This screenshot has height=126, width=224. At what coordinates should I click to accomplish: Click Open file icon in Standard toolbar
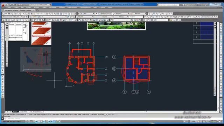click(6, 14)
